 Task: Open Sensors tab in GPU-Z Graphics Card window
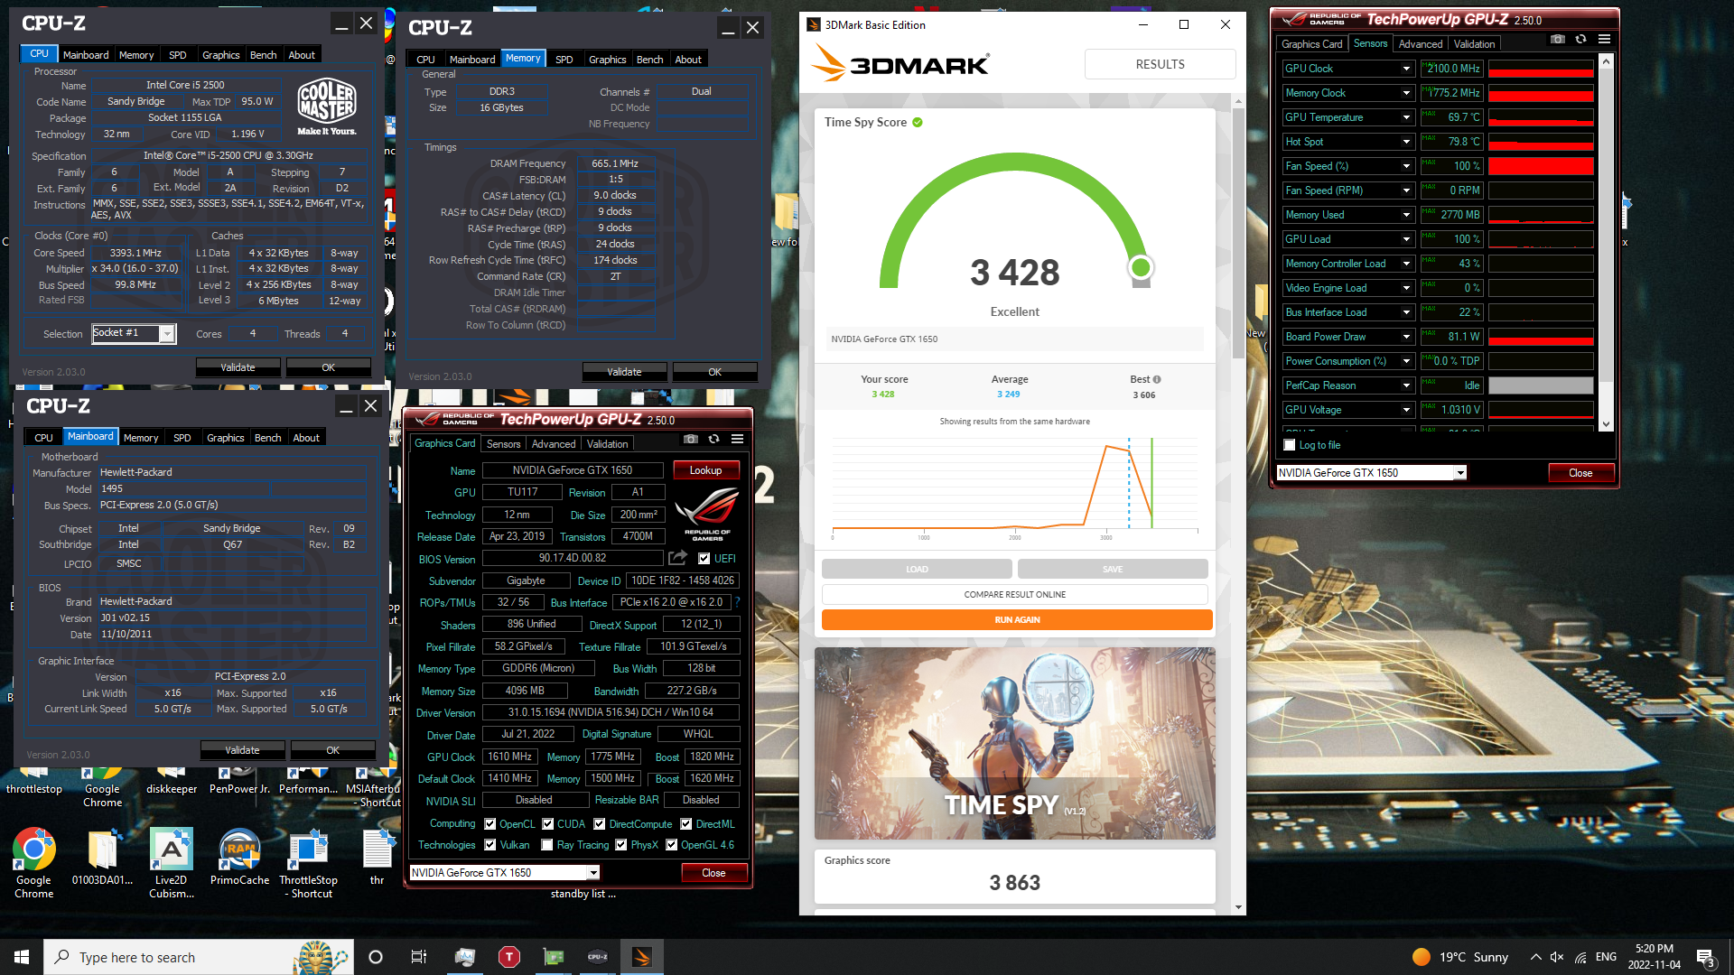[x=503, y=444]
